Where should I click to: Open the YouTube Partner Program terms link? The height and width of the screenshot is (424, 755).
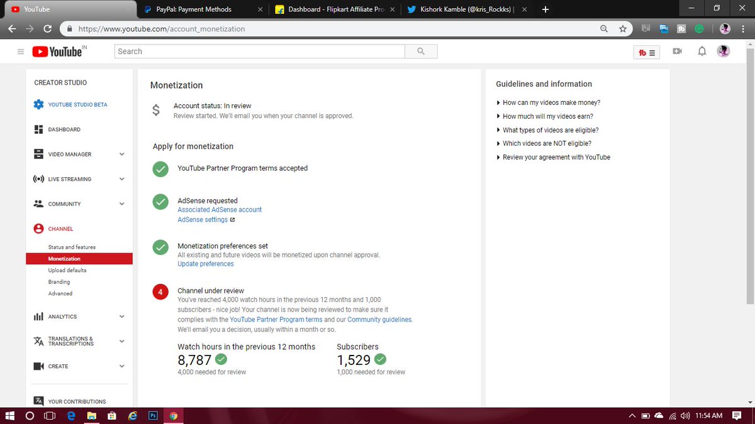tap(276, 320)
